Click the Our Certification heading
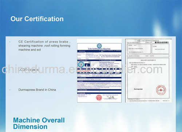182x132 pixels. click(37, 19)
